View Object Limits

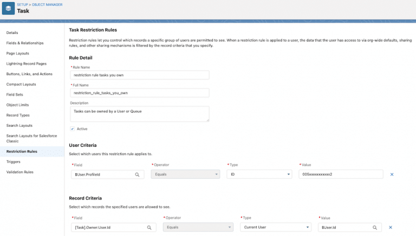tap(17, 105)
